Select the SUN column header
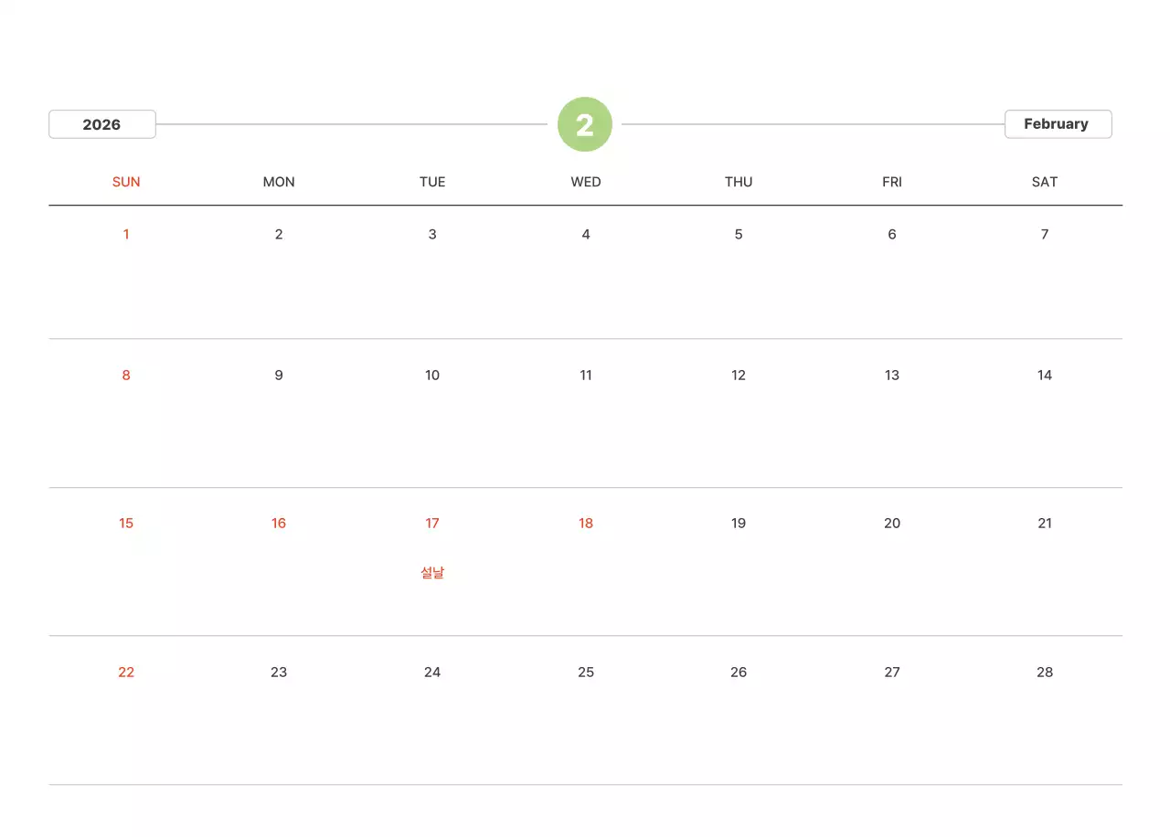 [126, 182]
